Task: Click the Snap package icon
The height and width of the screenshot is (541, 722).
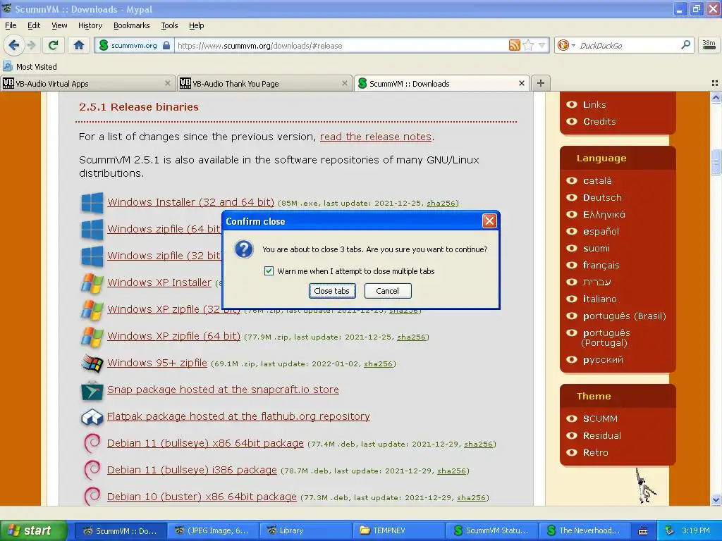Action: (x=92, y=390)
